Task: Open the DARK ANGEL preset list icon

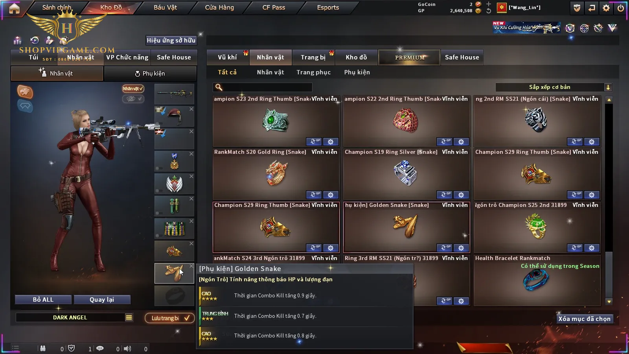Action: (129, 317)
